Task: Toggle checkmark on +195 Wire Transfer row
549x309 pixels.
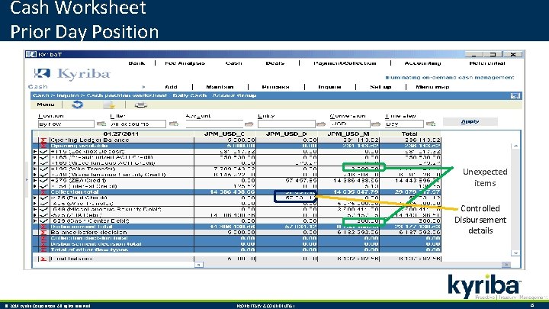Action: coord(43,169)
